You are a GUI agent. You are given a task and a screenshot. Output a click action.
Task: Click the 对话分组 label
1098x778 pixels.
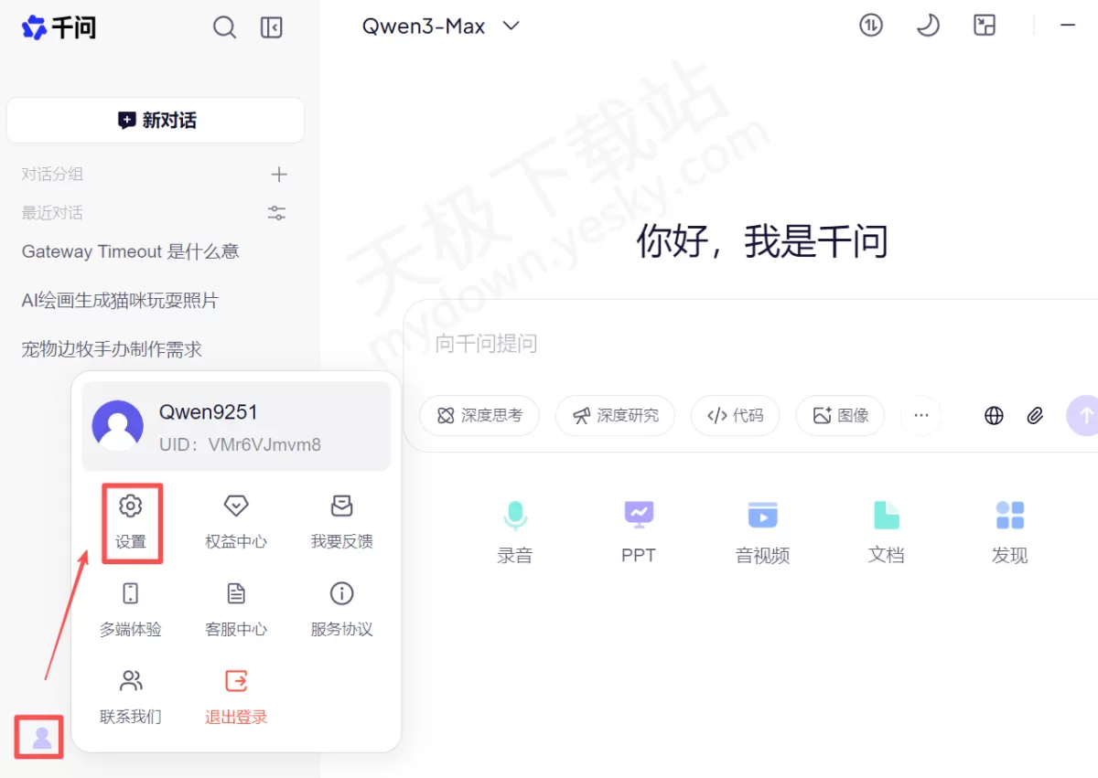pos(52,174)
